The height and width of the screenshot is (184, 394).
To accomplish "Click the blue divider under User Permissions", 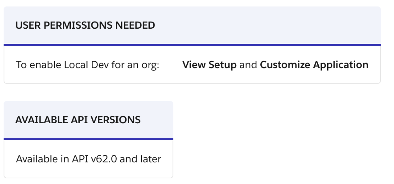I will tap(192, 45).
